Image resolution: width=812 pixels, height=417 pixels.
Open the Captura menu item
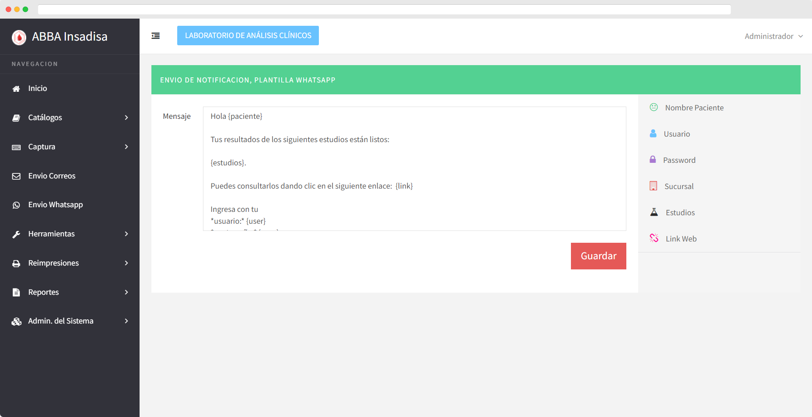coord(70,147)
